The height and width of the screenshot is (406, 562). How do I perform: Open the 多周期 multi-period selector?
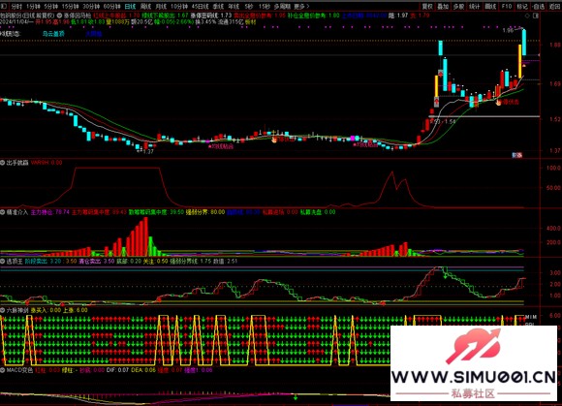tap(282, 6)
